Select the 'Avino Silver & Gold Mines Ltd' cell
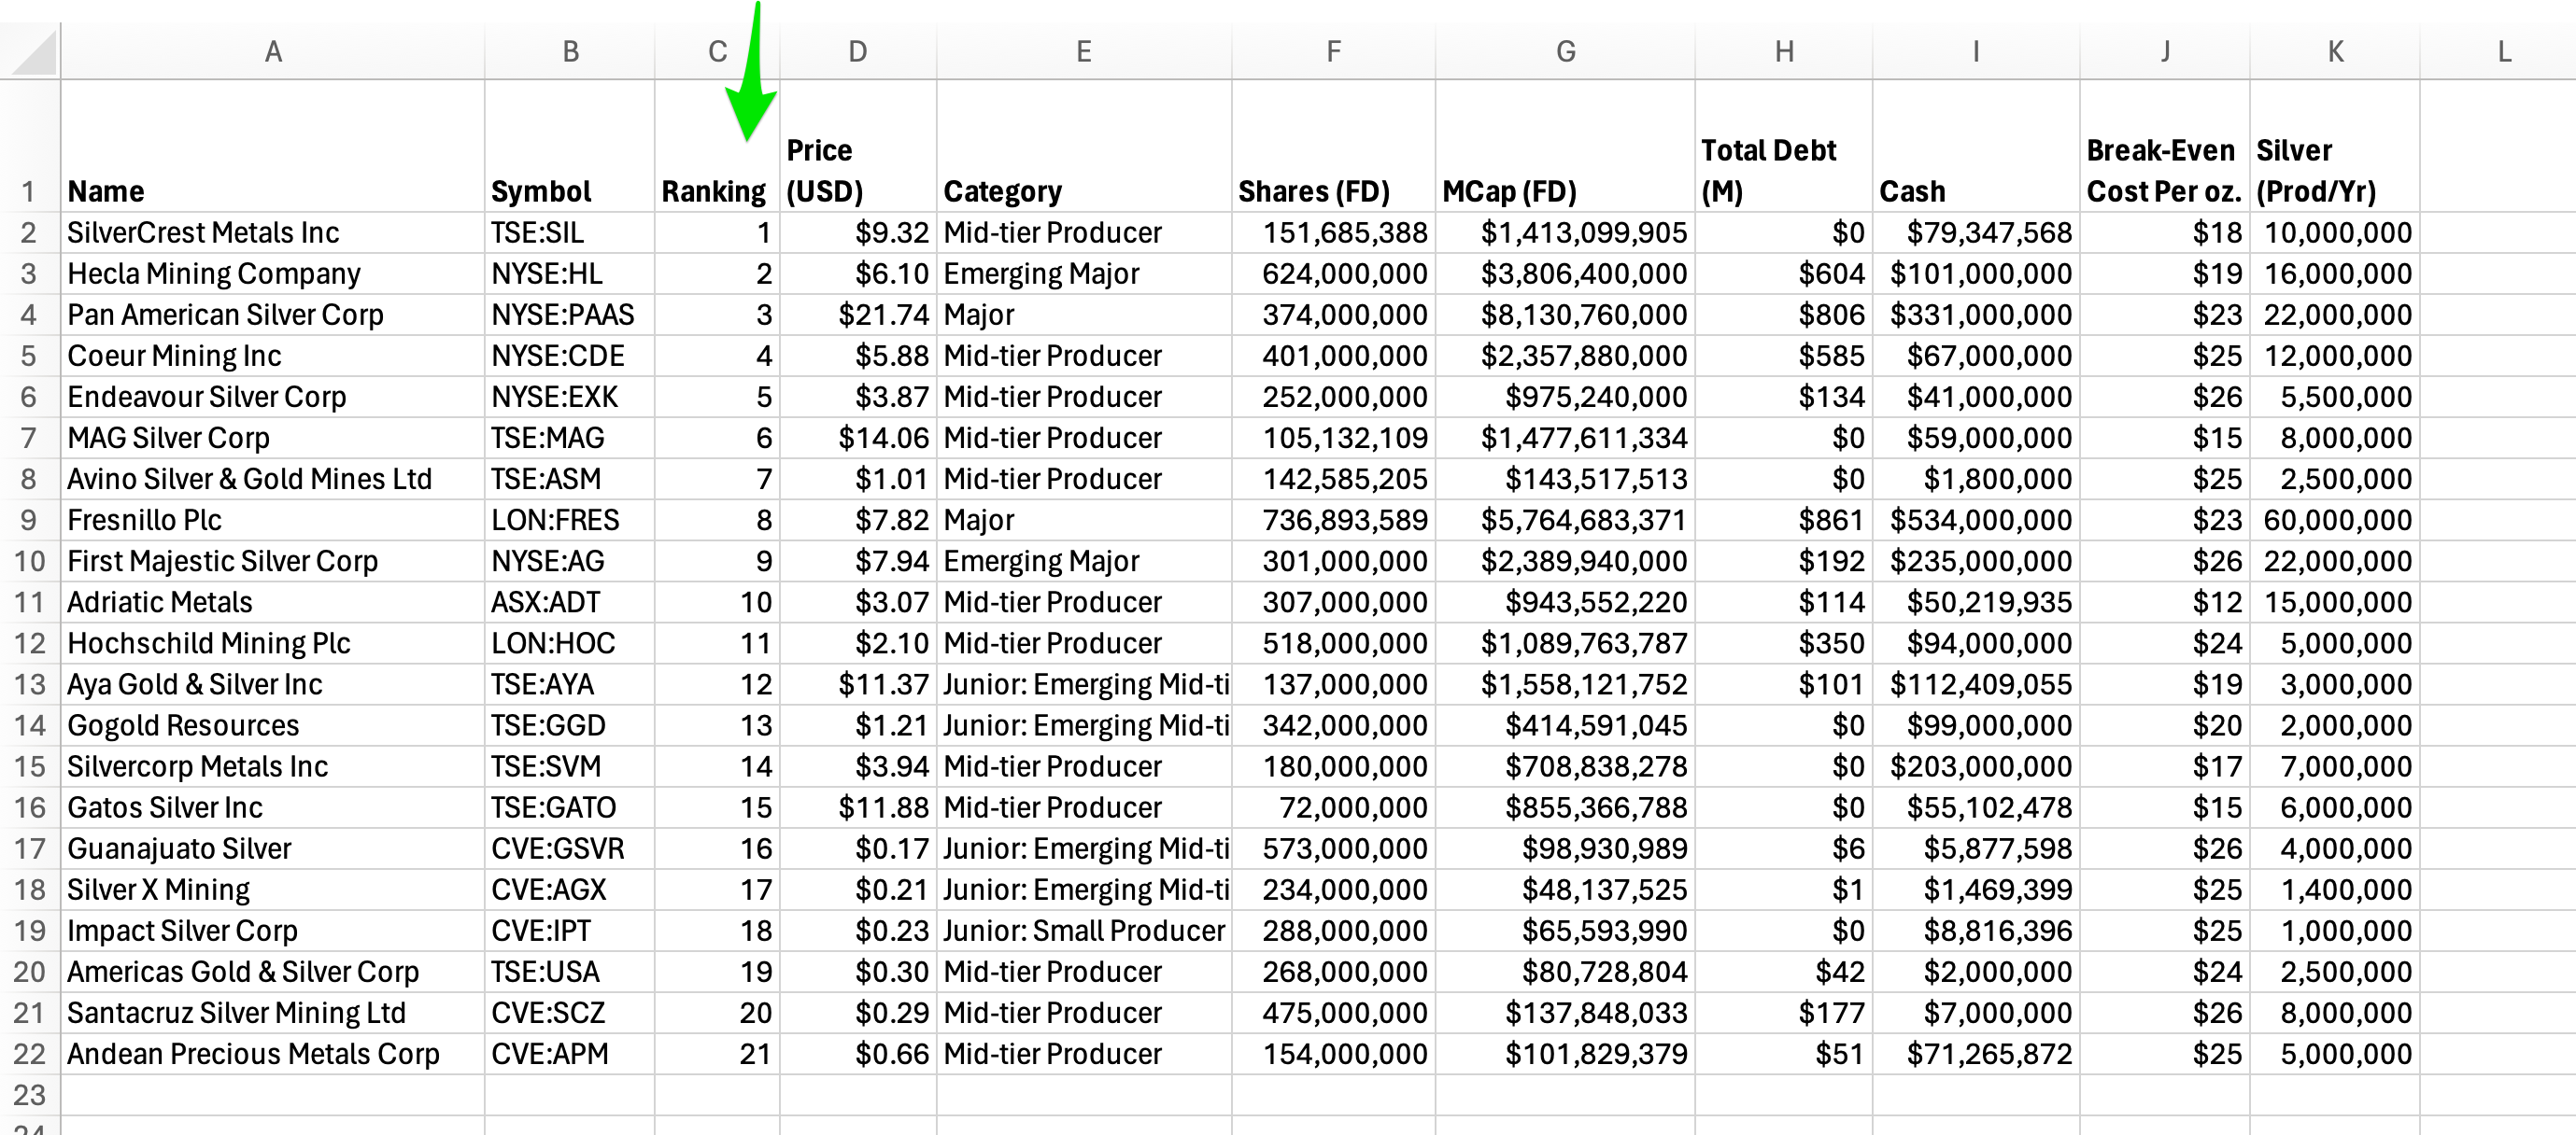 tap(273, 479)
